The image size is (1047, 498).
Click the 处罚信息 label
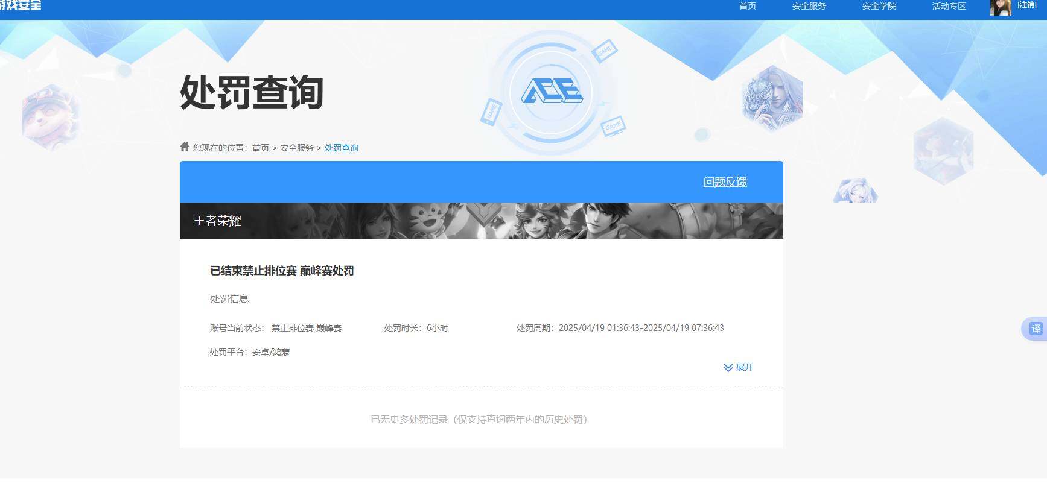229,298
